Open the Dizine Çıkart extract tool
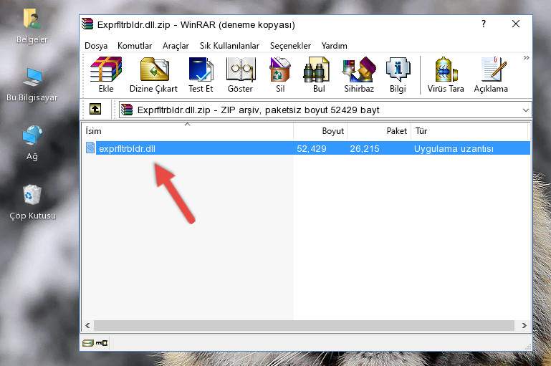The height and width of the screenshot is (366, 551). pos(153,74)
